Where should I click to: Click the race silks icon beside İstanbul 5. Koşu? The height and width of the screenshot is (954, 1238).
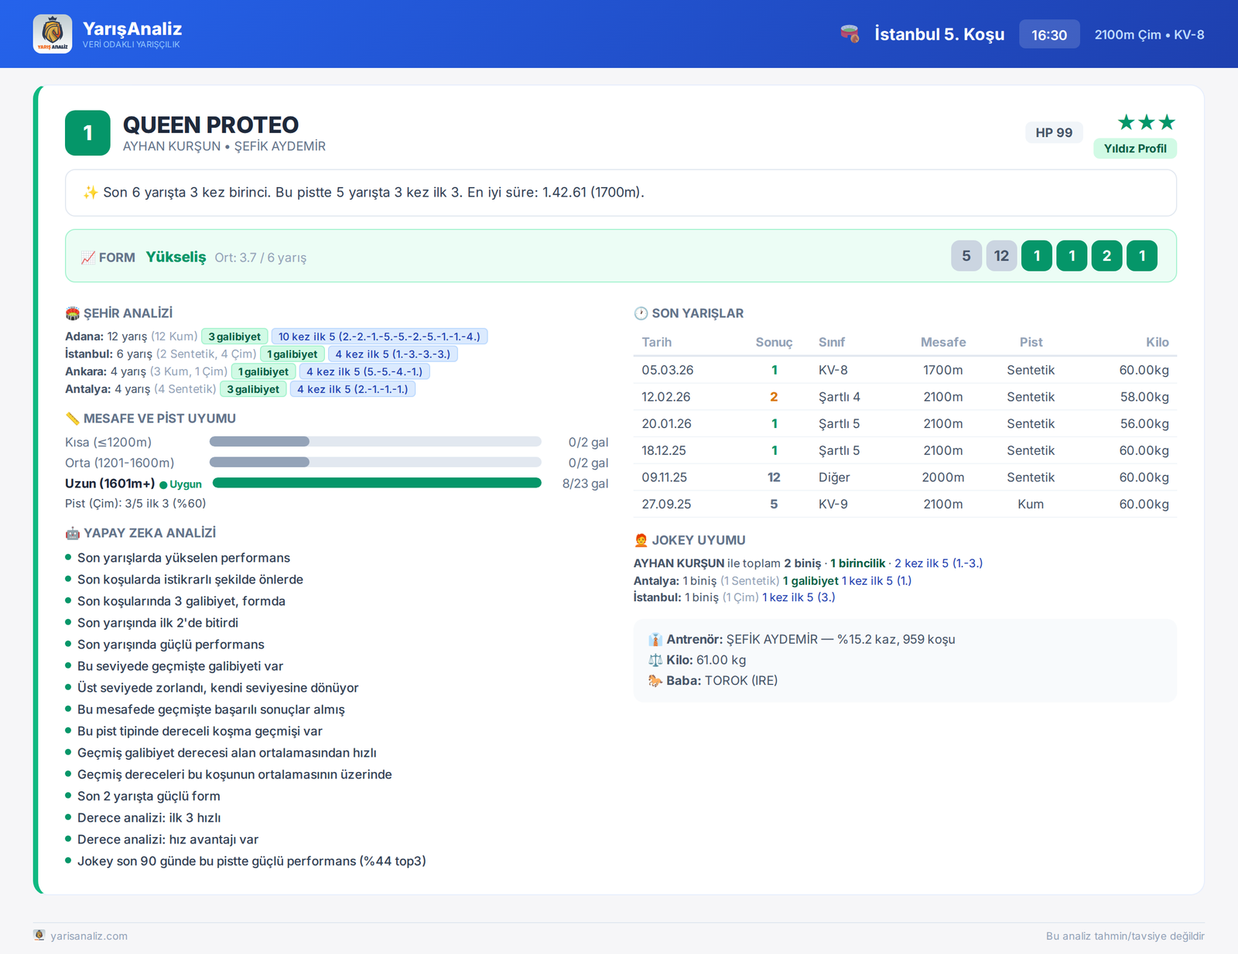(850, 34)
